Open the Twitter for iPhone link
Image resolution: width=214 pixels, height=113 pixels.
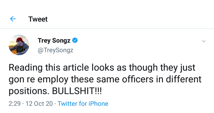[83, 104]
